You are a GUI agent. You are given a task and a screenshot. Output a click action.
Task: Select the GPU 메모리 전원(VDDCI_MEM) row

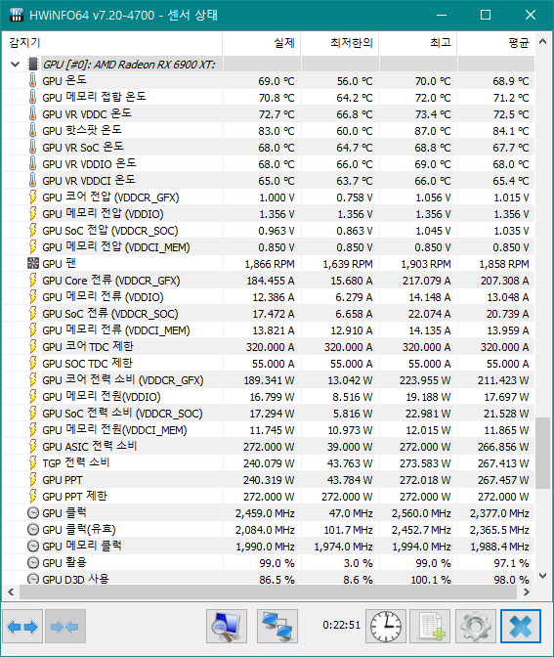point(269,430)
